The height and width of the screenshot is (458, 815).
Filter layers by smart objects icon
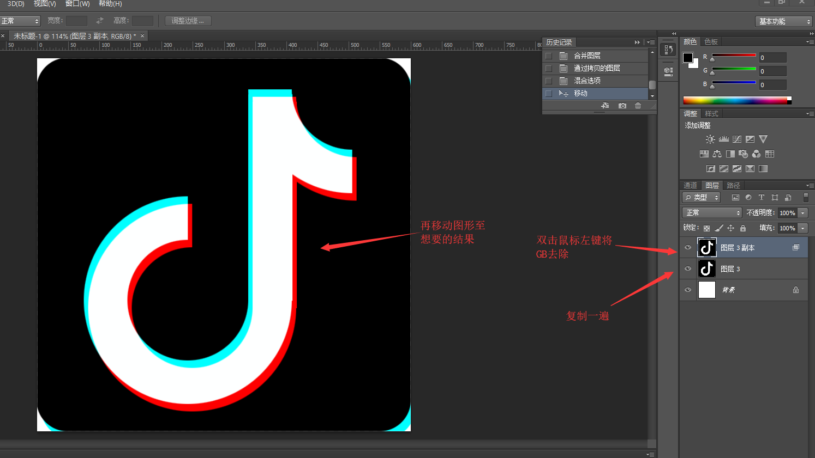click(788, 198)
